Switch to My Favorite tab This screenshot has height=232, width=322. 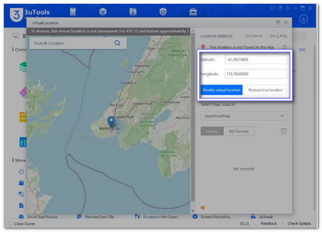[239, 131]
